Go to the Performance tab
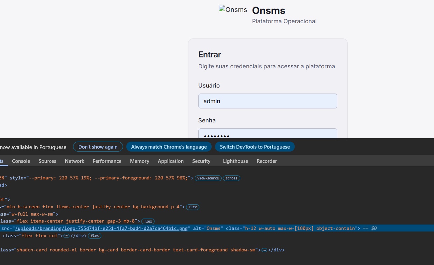Viewport: 434px width, 265px height. click(107, 161)
